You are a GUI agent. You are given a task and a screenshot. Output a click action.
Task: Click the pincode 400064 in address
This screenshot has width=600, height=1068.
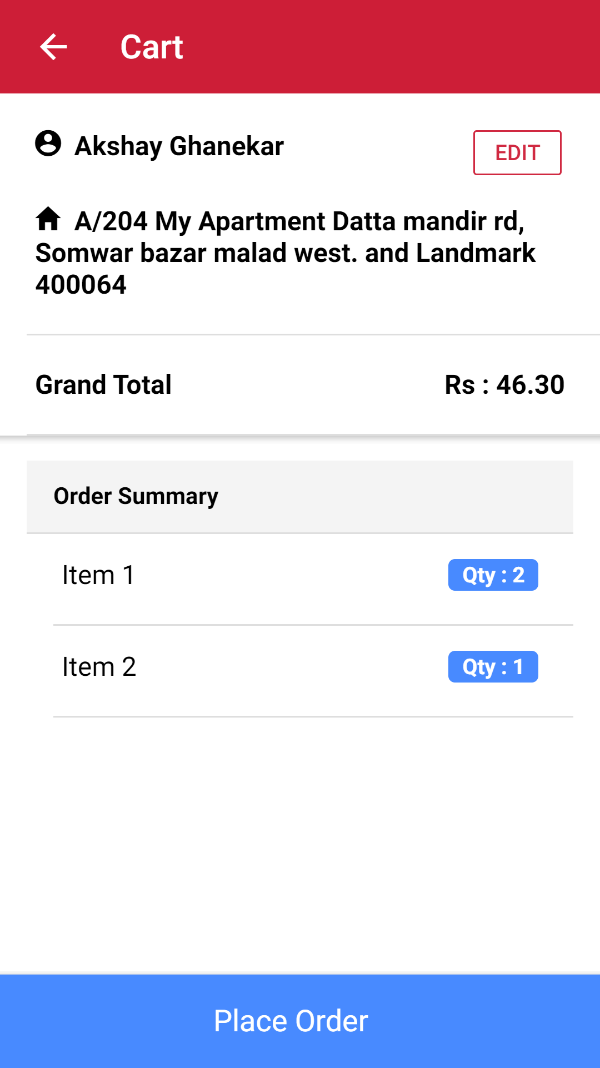click(81, 285)
